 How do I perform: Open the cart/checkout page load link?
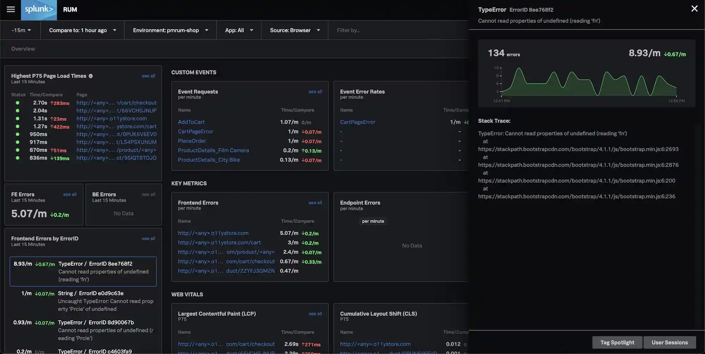coord(116,103)
